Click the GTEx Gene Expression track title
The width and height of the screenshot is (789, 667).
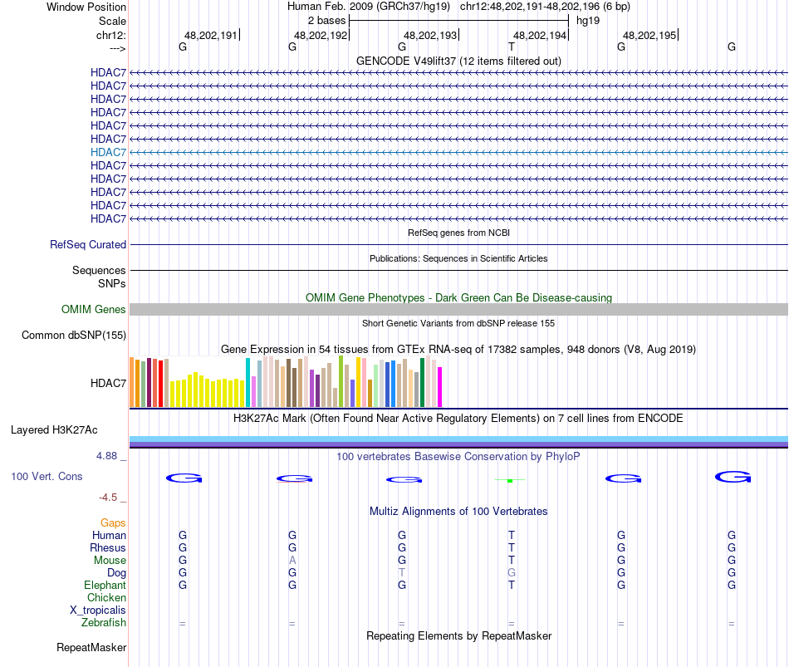click(x=458, y=350)
